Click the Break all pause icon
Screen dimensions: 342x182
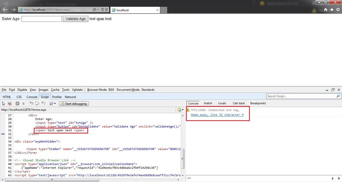[x=23, y=104]
